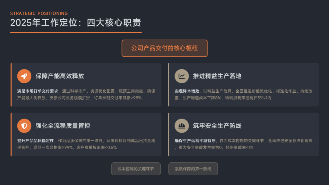Click the bold text 满足市场订单交付需求

point(38,91)
